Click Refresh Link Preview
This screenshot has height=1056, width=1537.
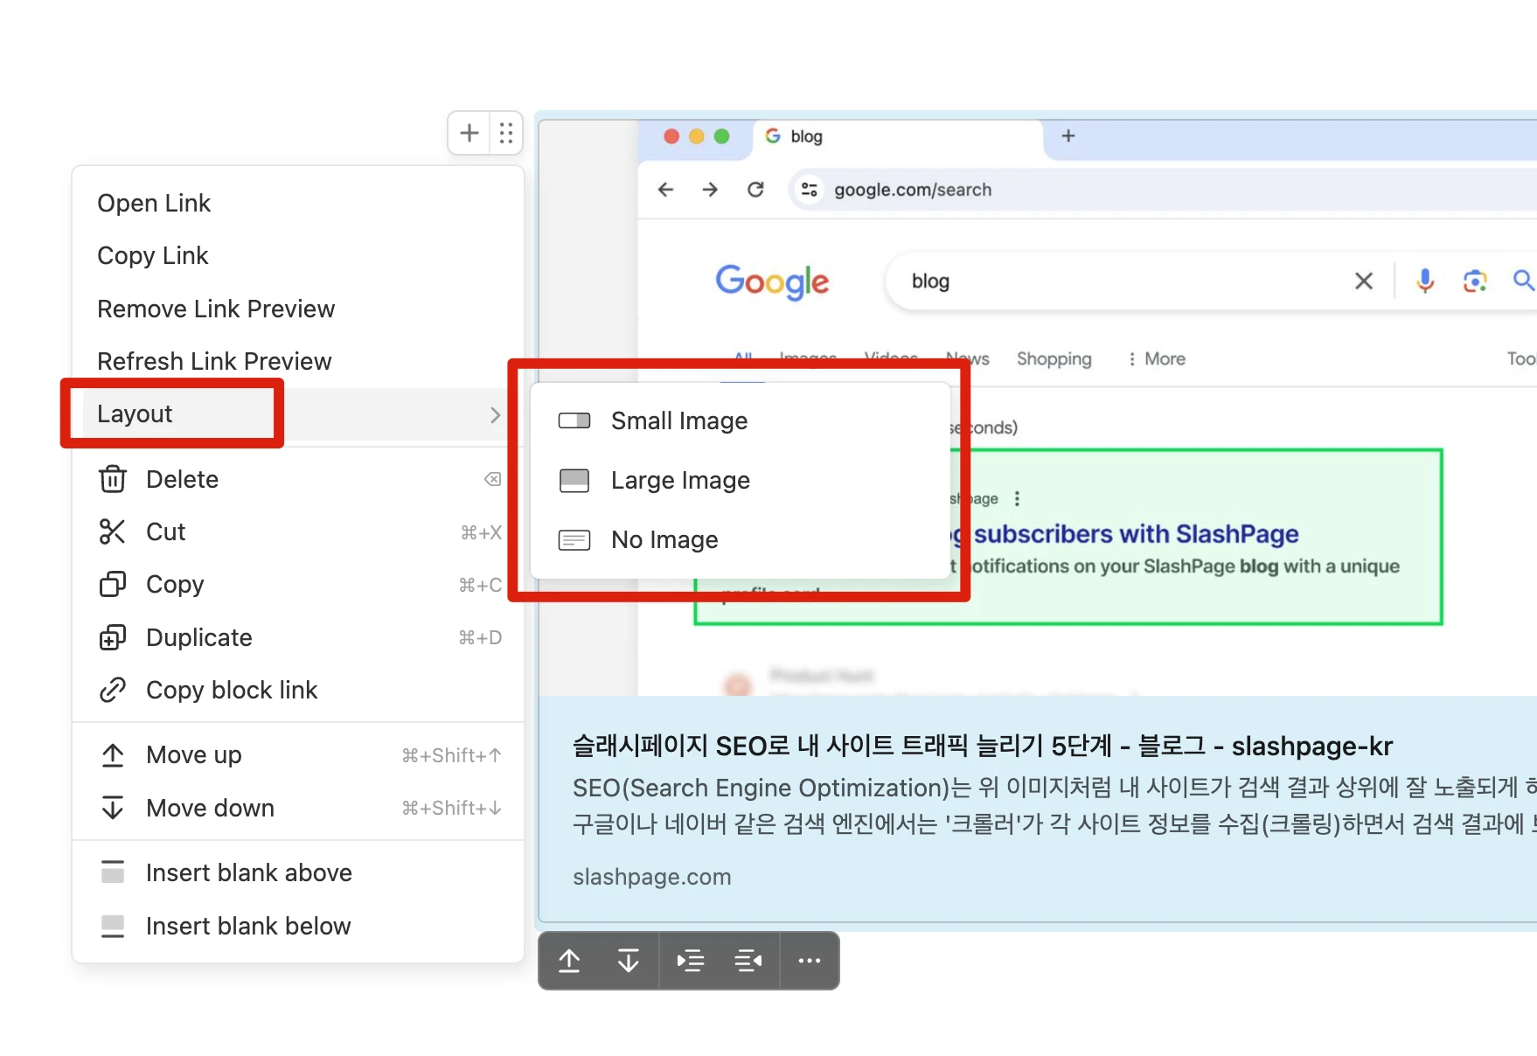pyautogui.click(x=214, y=362)
